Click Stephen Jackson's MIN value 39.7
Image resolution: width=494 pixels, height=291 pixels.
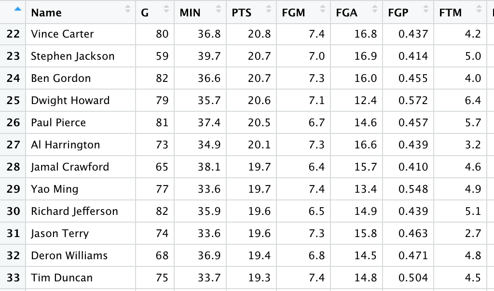[x=209, y=56]
